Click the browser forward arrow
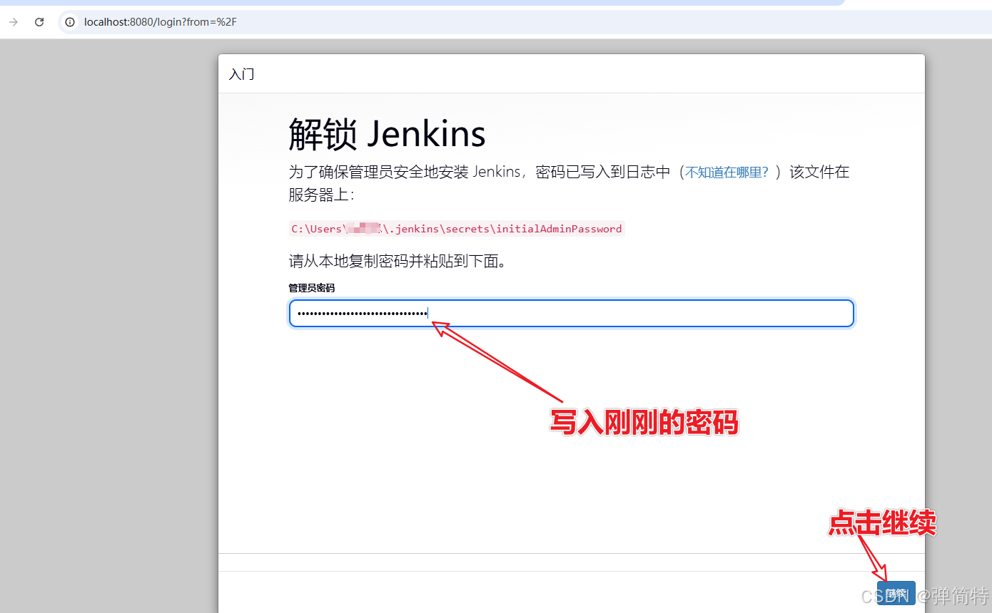This screenshot has width=992, height=613. (13, 22)
